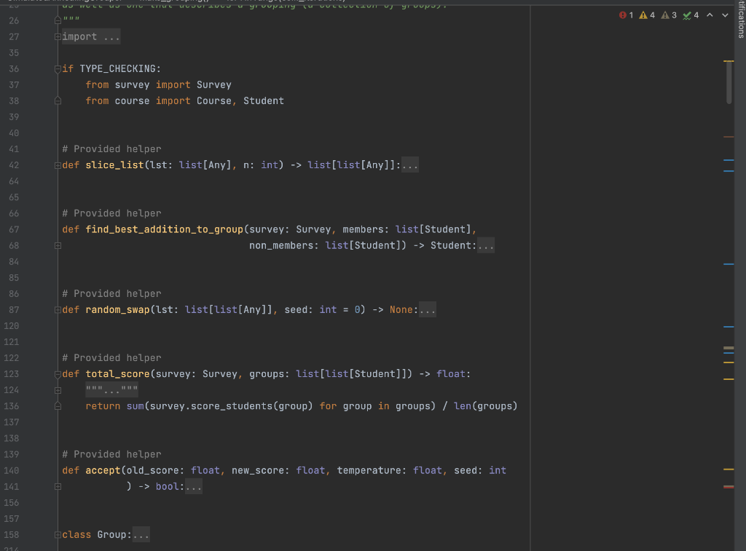The image size is (746, 551).
Task: Expand the folded class Group
Action: coord(58,535)
